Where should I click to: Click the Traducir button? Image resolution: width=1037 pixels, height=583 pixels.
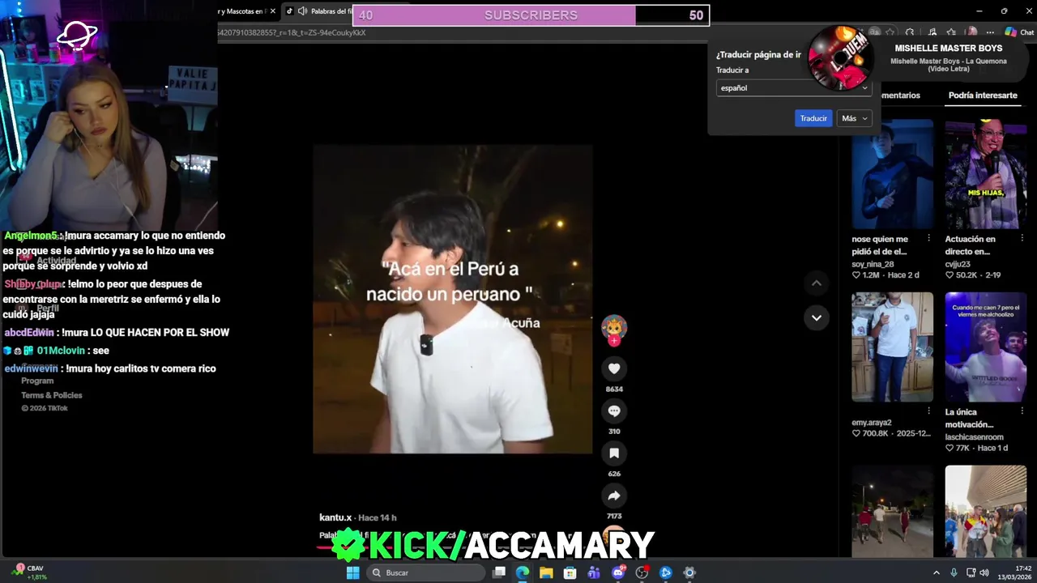[813, 118]
